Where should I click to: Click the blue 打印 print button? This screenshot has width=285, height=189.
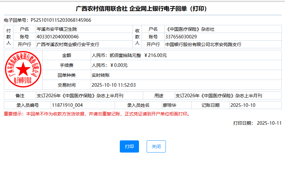click(129, 146)
